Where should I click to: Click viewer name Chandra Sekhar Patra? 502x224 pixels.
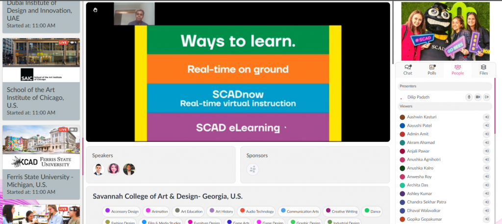[427, 202]
